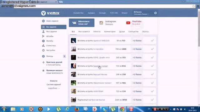
Task: Bookmark page with the star icon
Action: coord(194,6)
